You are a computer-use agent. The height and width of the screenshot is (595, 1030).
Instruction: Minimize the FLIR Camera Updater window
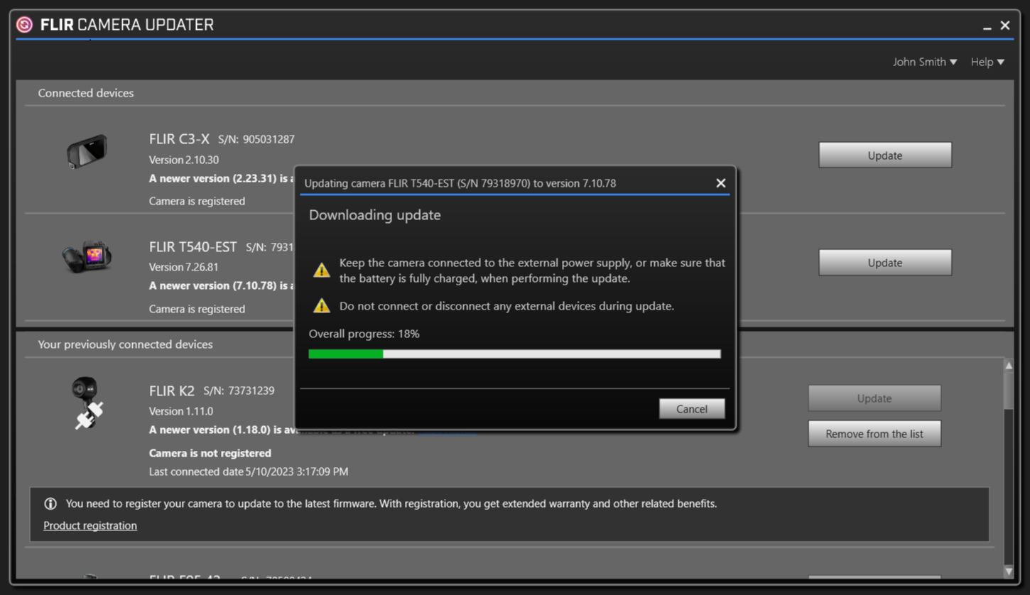(x=987, y=26)
